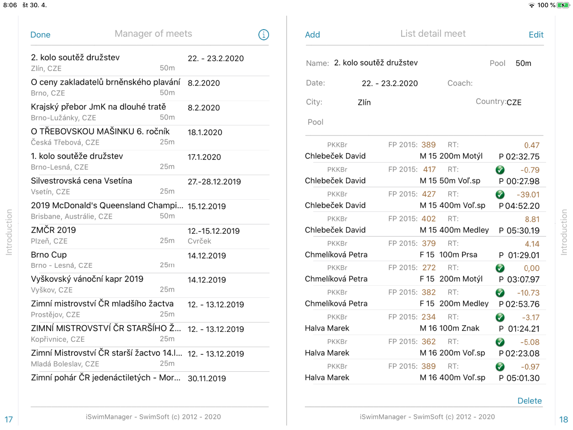Tap green checkmark on 200m Medley result

coord(500,292)
